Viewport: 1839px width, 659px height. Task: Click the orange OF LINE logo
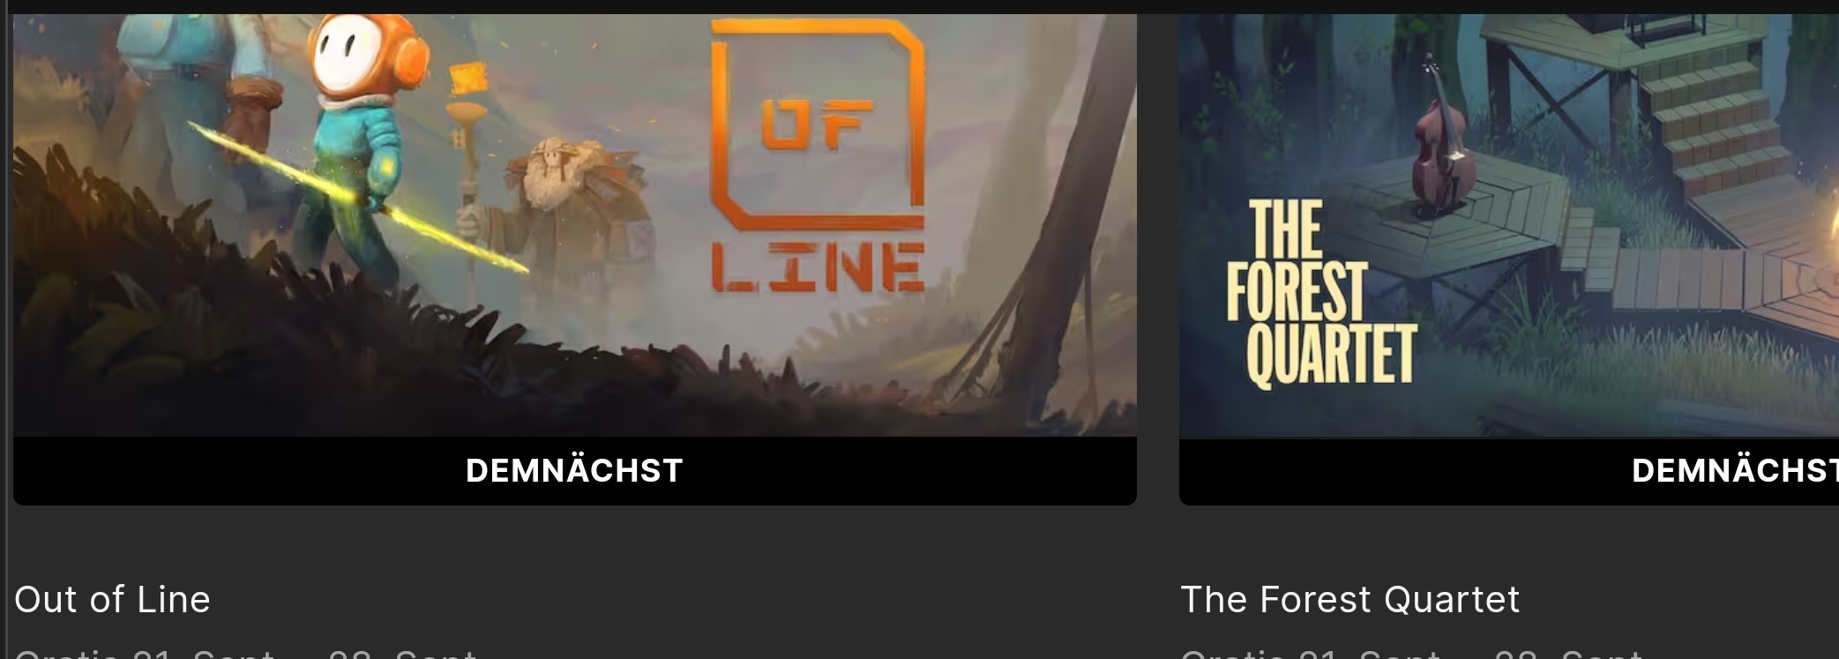[818, 156]
